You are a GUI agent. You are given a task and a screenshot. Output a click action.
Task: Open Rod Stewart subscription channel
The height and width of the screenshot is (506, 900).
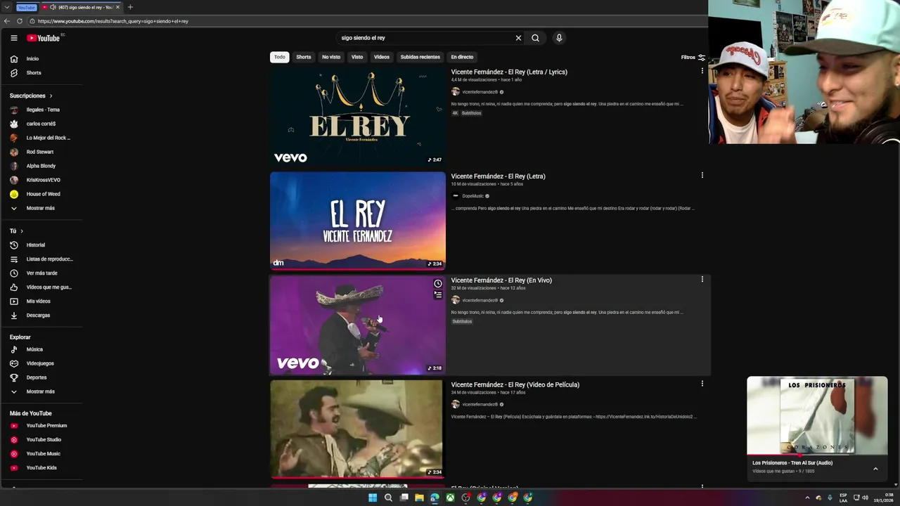pyautogui.click(x=41, y=152)
